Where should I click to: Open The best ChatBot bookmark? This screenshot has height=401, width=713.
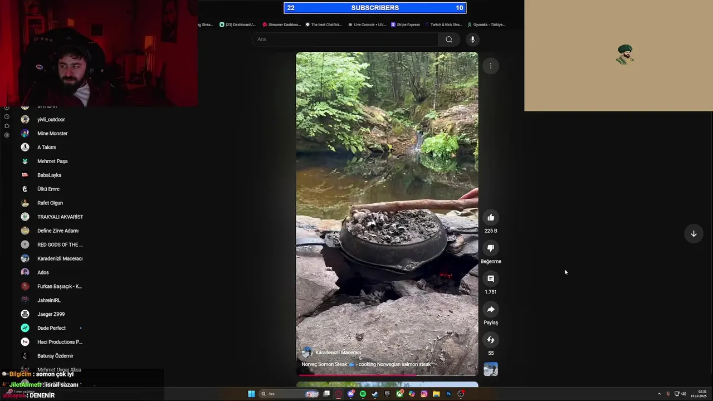point(324,25)
